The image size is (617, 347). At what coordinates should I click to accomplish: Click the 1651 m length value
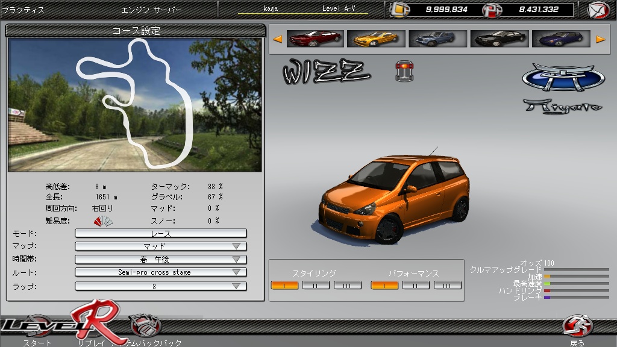(x=106, y=197)
